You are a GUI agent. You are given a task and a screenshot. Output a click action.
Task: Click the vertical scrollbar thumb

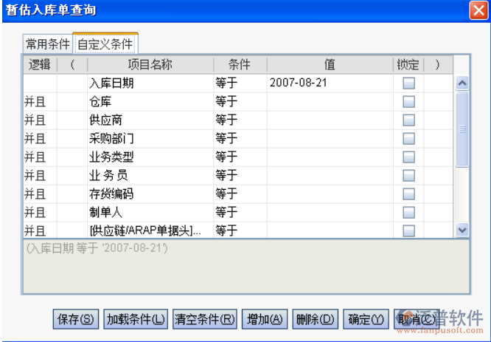pos(463,129)
